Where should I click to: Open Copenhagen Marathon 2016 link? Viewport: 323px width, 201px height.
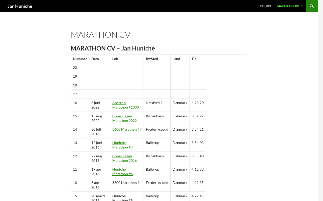(124, 158)
